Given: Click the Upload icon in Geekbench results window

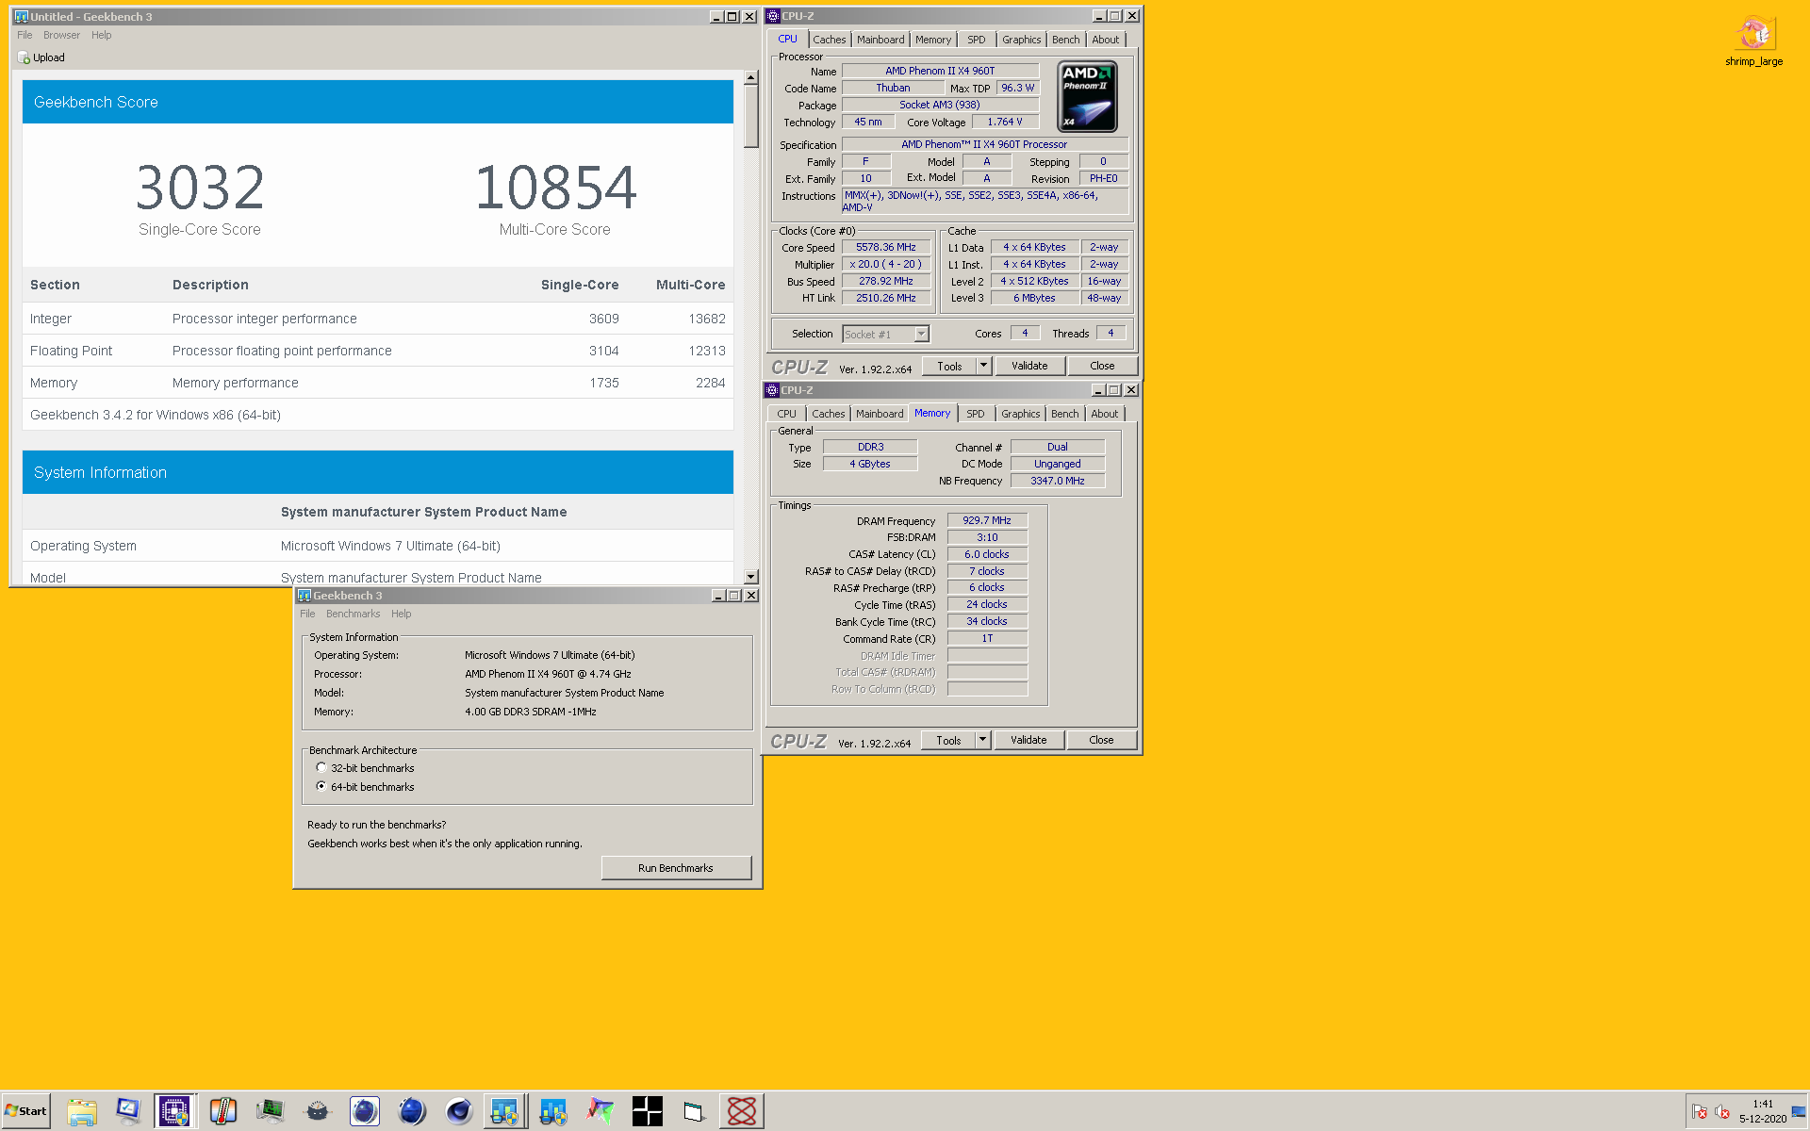Looking at the screenshot, I should 25,57.
